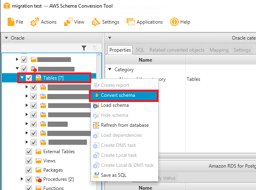Click the tree scrollbar up arrow
This screenshot has height=190, width=256.
tap(99, 55)
